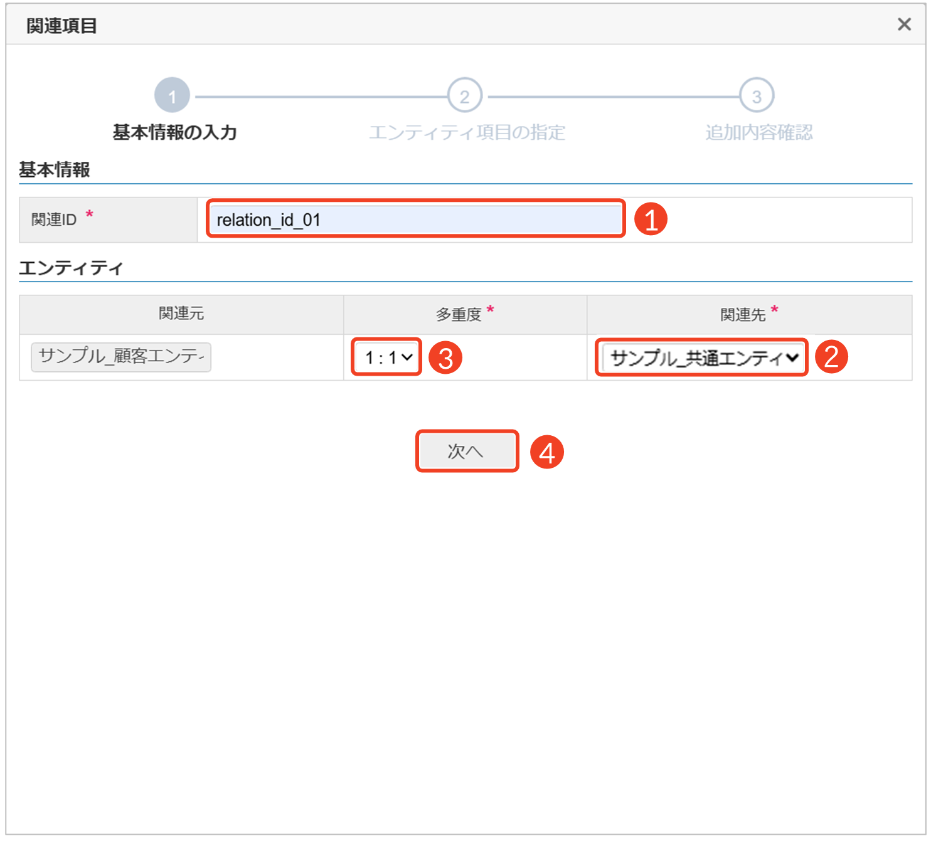Select the 基本情報の入力 step label
This screenshot has height=841, width=931.
click(174, 132)
